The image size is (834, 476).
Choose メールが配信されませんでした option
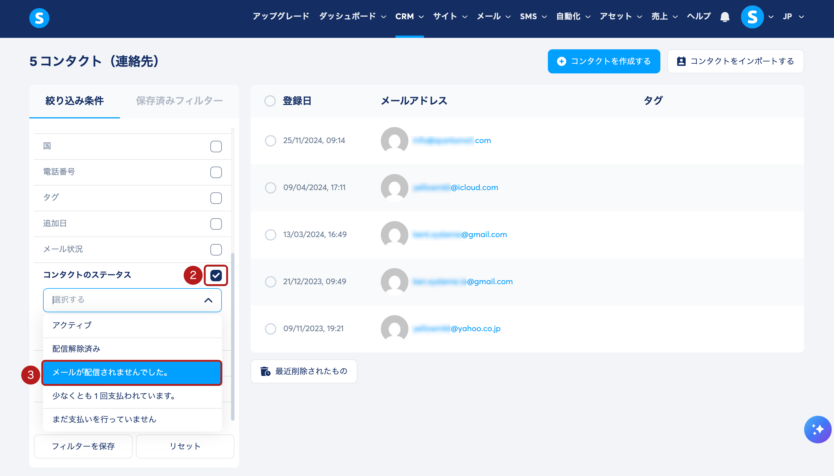point(132,372)
